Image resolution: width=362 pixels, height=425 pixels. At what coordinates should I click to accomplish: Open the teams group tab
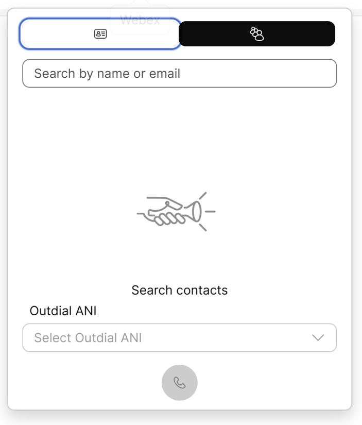256,34
